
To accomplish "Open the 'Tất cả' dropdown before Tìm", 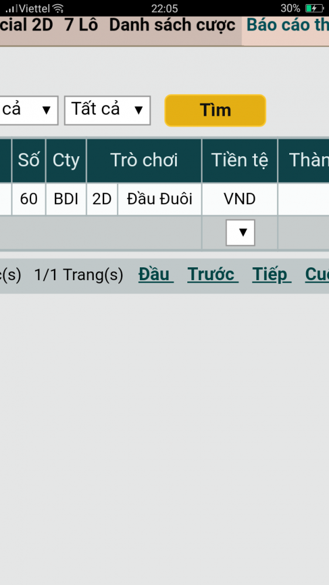I will 108,111.
